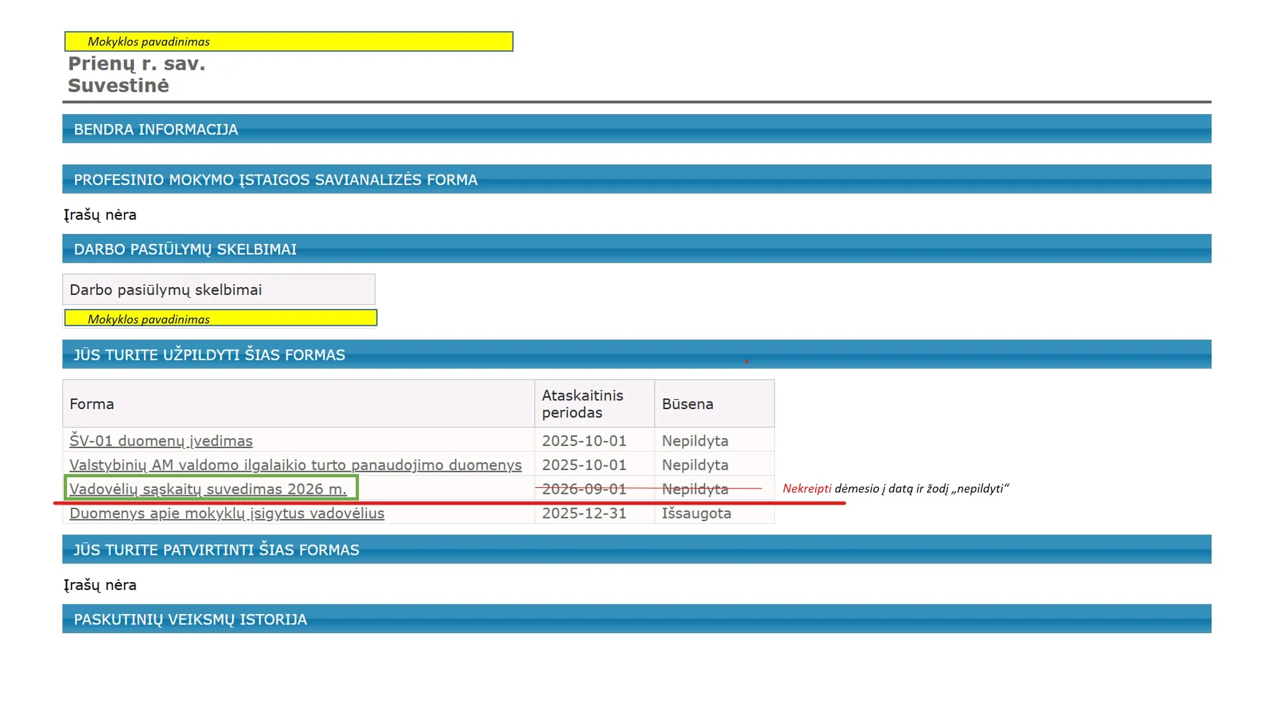The width and height of the screenshot is (1274, 716).
Task: Expand PASKUTINIŲ VEIKSMŲ ISTORIJA section header
Action: pos(190,619)
